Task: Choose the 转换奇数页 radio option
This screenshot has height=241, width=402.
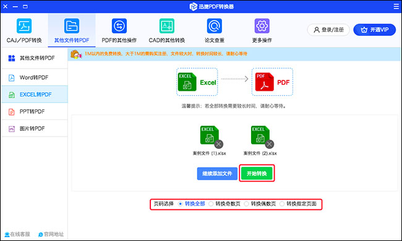Action: pyautogui.click(x=211, y=204)
